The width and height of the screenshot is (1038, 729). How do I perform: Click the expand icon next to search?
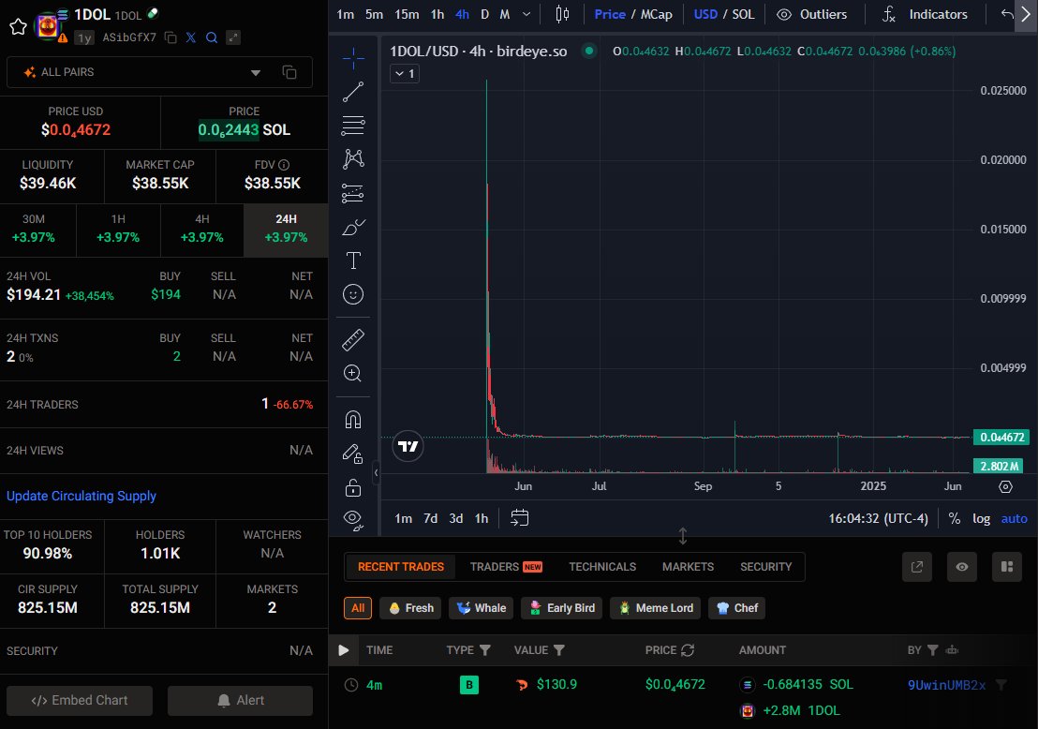point(233,37)
